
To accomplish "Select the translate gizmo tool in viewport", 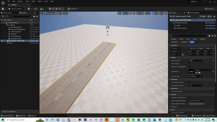I will pos(122,13).
